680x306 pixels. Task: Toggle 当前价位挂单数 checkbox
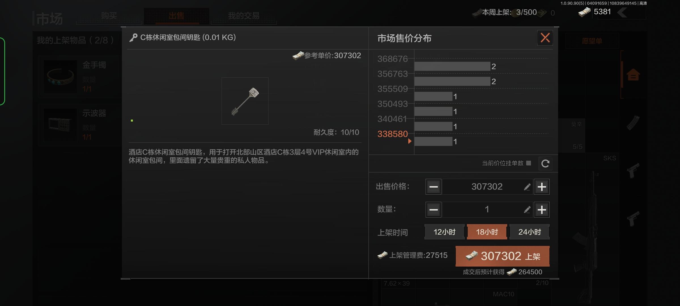(x=528, y=163)
